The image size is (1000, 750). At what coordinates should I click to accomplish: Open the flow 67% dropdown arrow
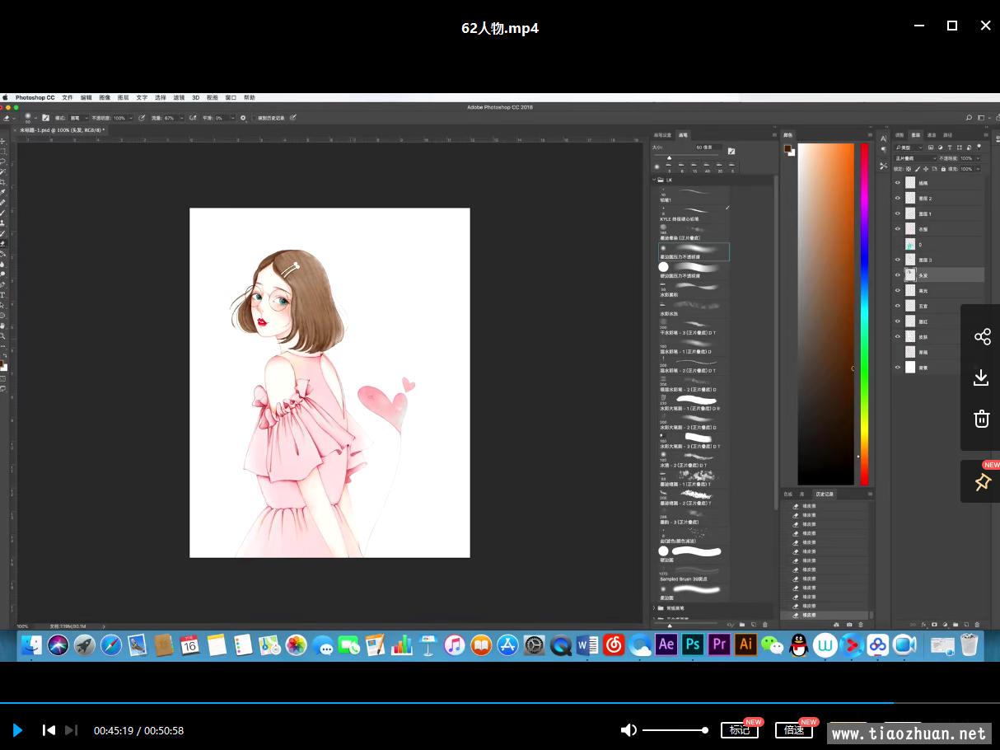click(182, 118)
